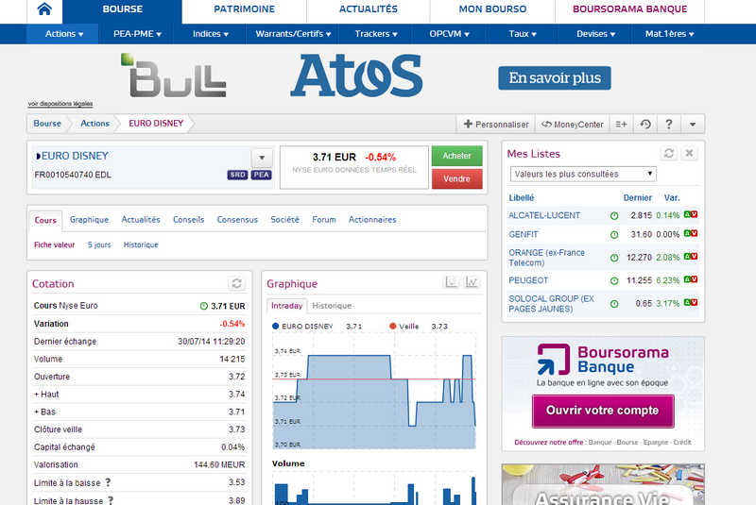This screenshot has width=756, height=505.
Task: Click buy/sell icon for PEUGEOT
Action: (x=691, y=279)
